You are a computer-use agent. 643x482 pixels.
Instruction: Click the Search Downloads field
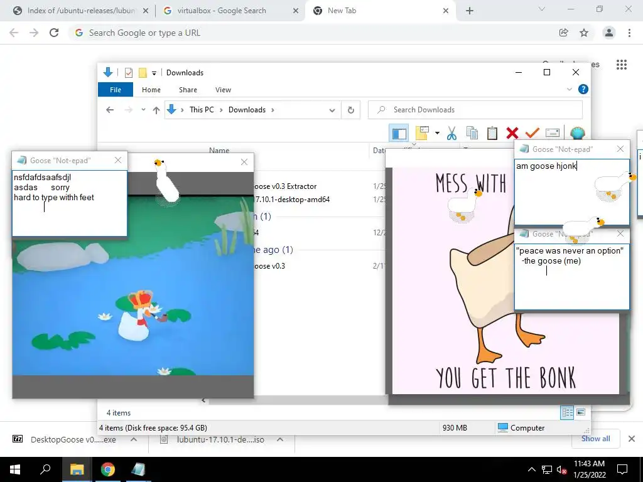pyautogui.click(x=475, y=110)
